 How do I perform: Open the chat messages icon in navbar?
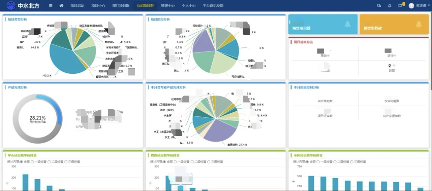(379, 6)
